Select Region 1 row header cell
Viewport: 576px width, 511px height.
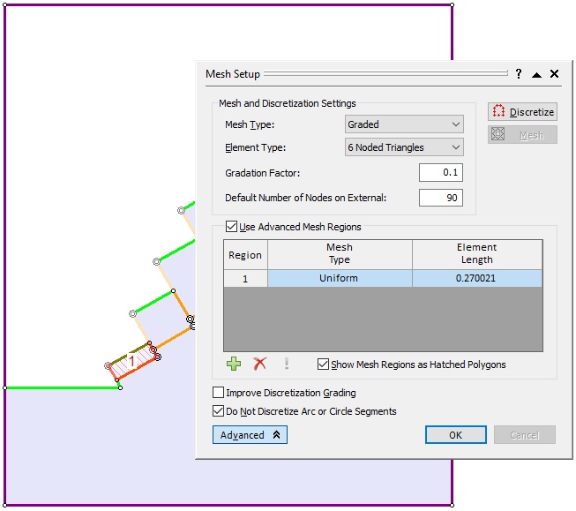click(x=245, y=278)
